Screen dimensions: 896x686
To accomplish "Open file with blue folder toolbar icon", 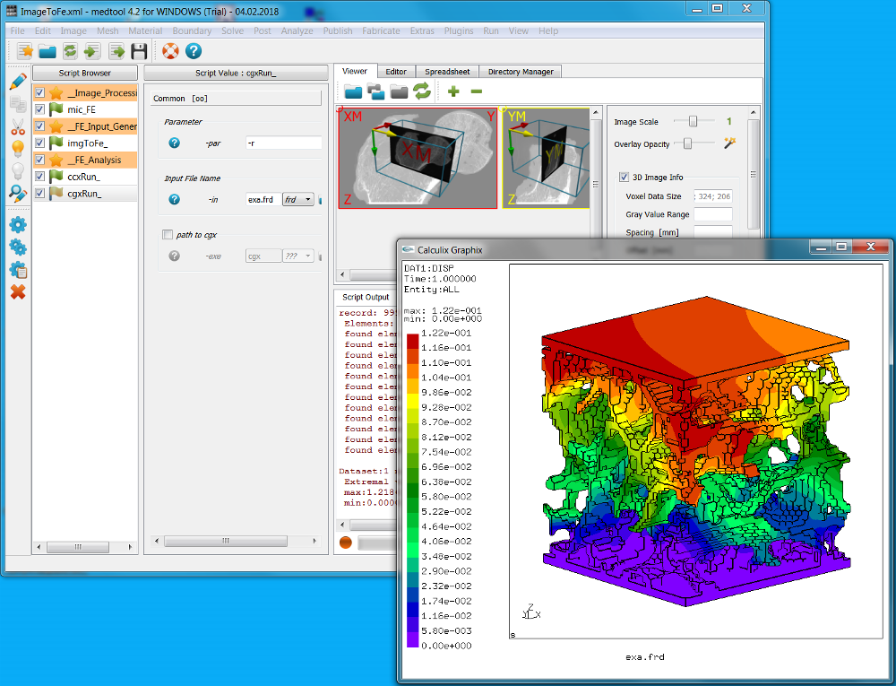I will click(47, 51).
